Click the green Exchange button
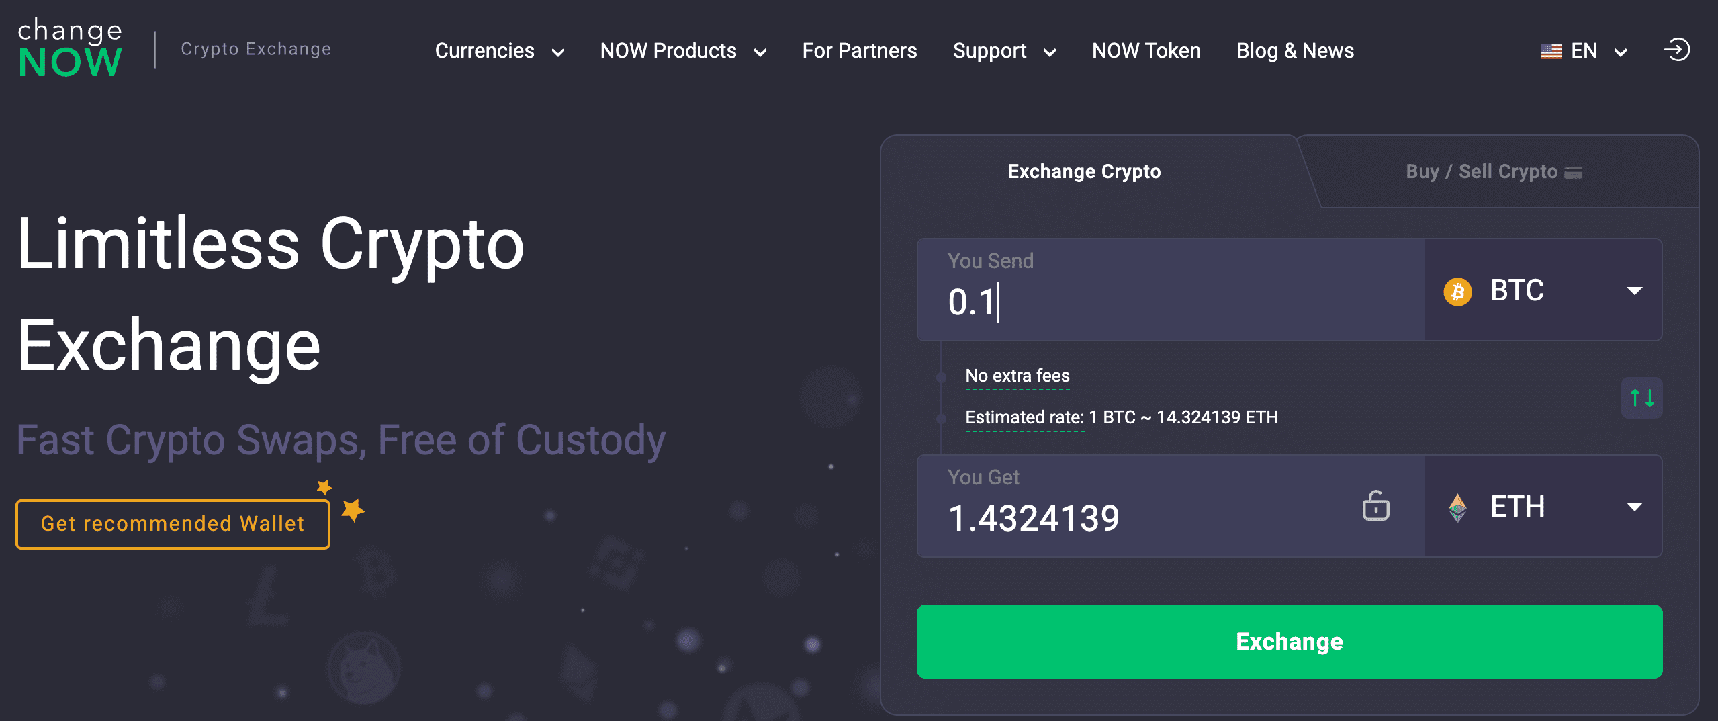 click(1290, 642)
